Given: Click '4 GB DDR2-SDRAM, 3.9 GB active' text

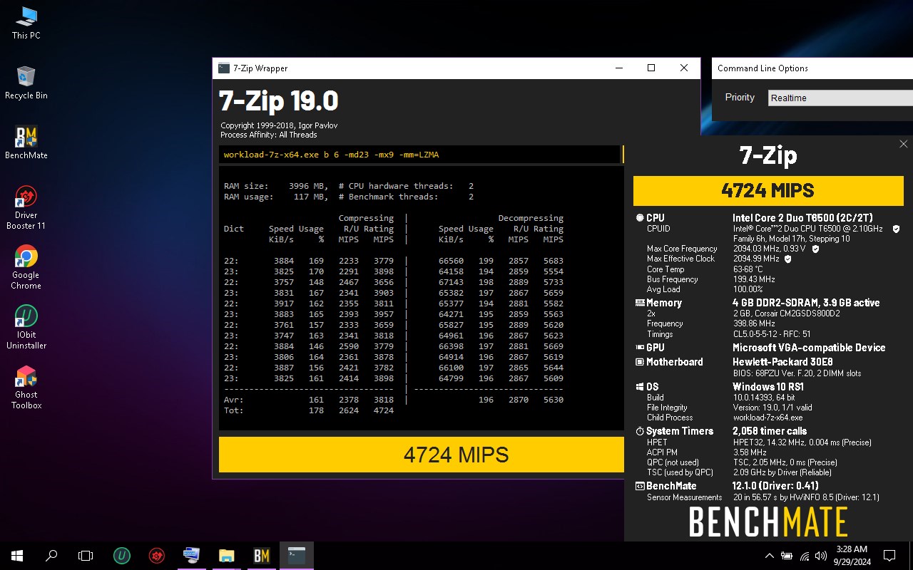Looking at the screenshot, I should tap(806, 303).
